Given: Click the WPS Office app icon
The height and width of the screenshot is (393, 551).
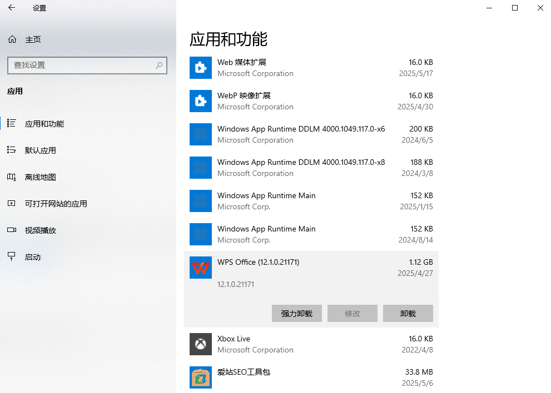Looking at the screenshot, I should (201, 268).
